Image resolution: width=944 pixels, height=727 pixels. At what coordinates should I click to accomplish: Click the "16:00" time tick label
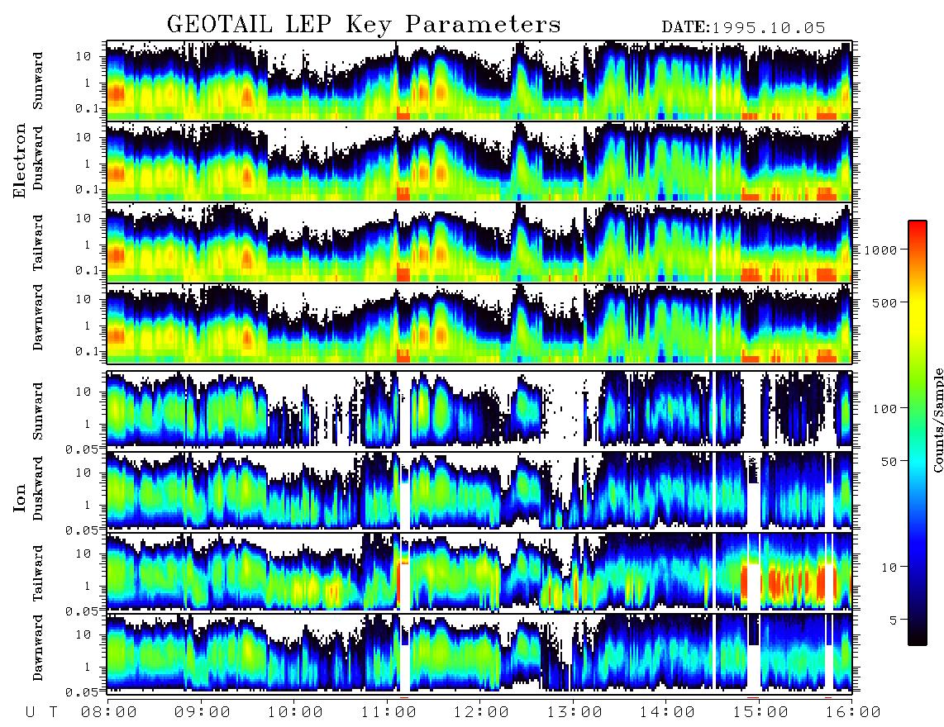853,712
